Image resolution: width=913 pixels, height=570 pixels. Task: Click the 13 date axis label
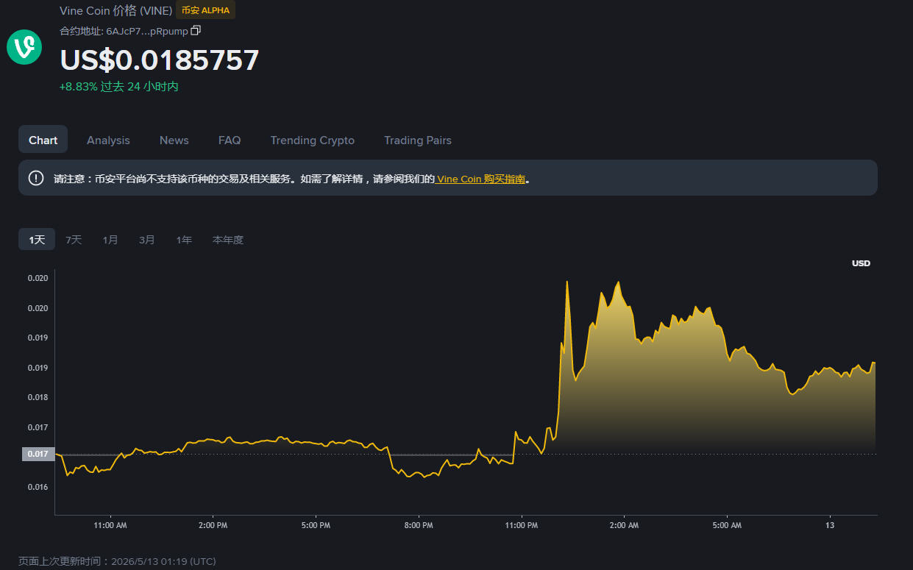coord(830,526)
